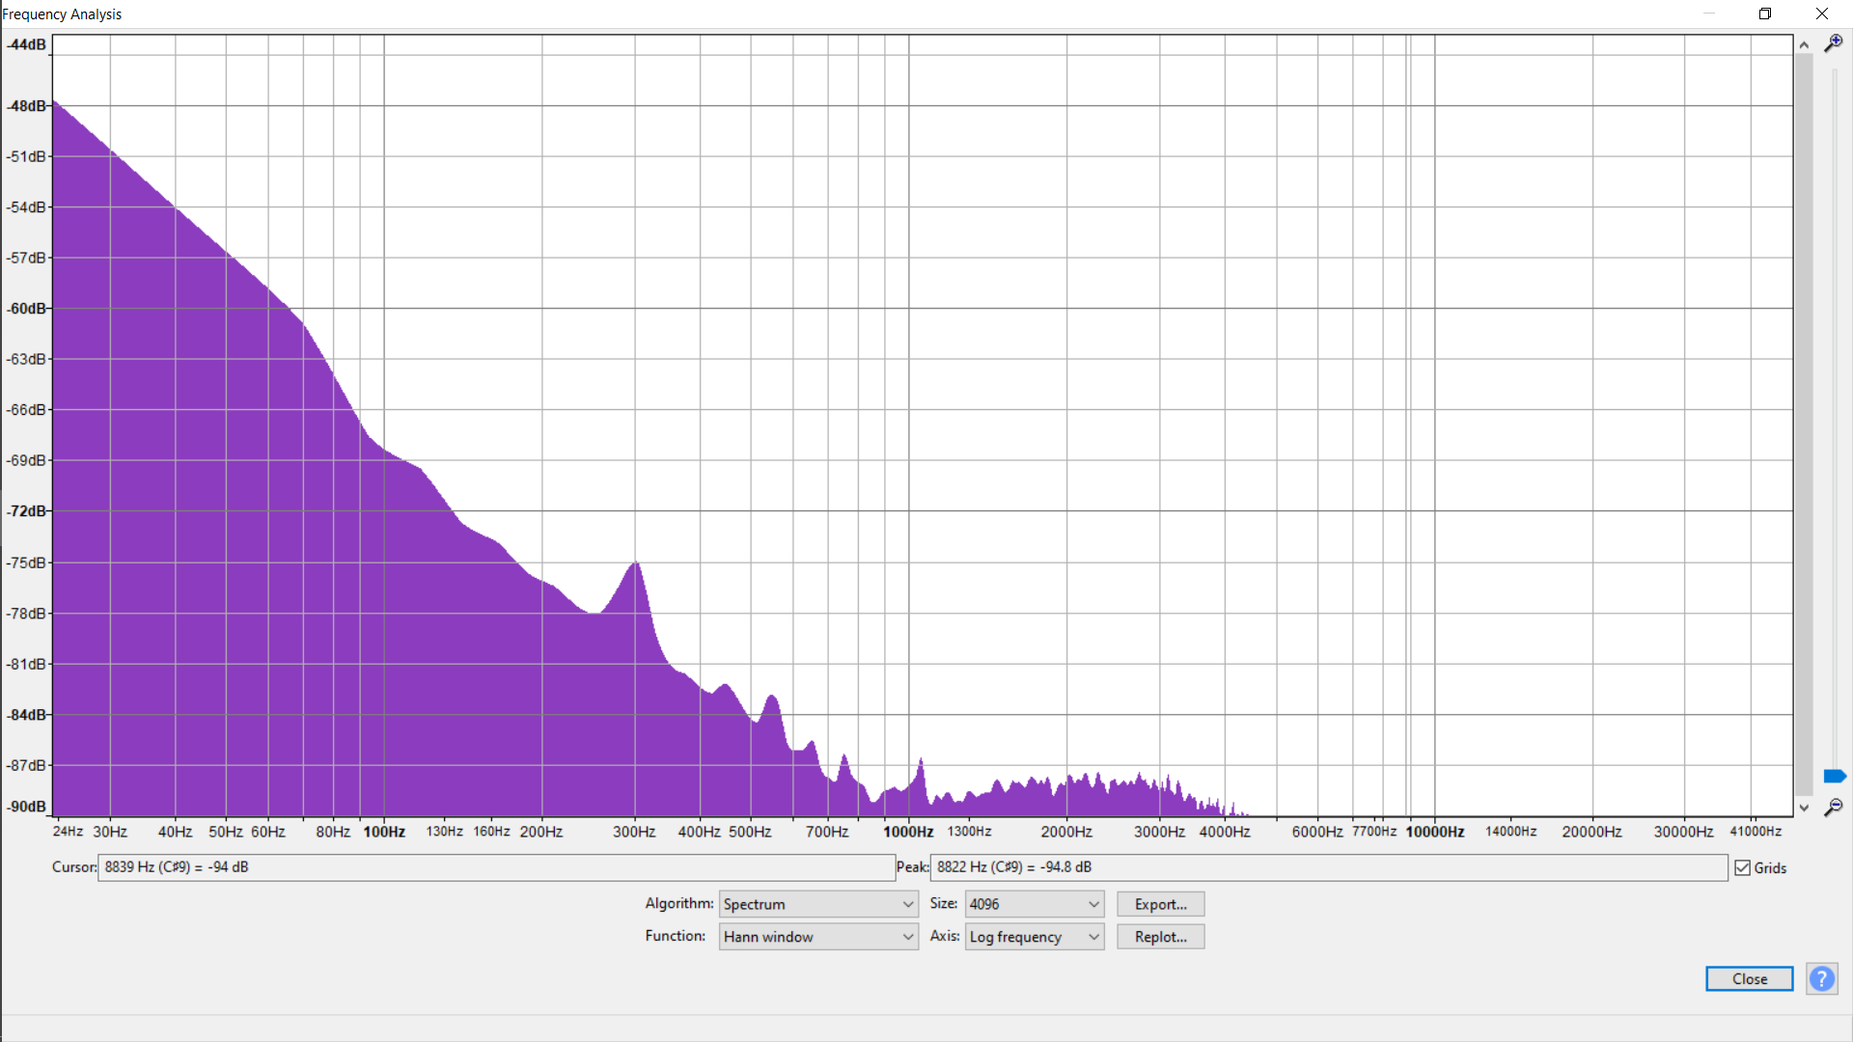Click the zoom out magnifier icon
Screen dimensions: 1853x1042
point(1833,808)
